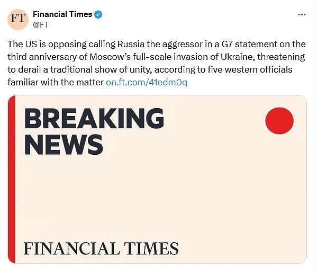Click the red vertical stripe on the card edge
Image resolution: width=317 pixels, height=273 pixels.
12,179
